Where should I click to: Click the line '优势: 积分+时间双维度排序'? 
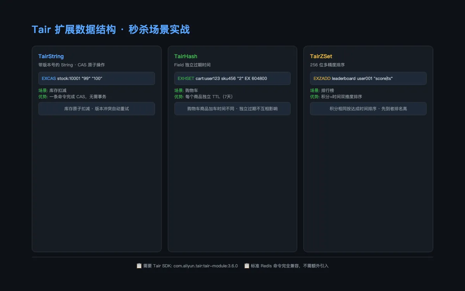pyautogui.click(x=336, y=97)
